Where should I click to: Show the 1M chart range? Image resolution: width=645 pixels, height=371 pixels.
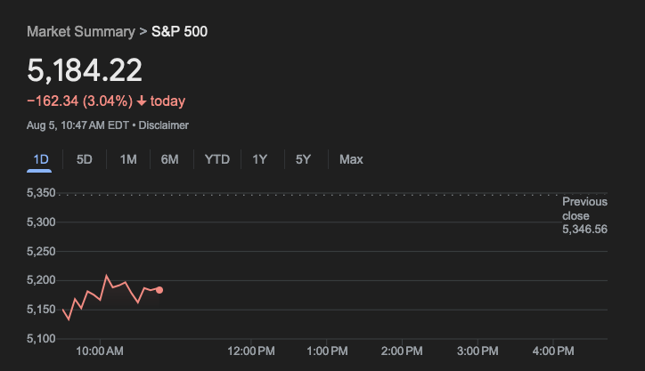pos(128,160)
